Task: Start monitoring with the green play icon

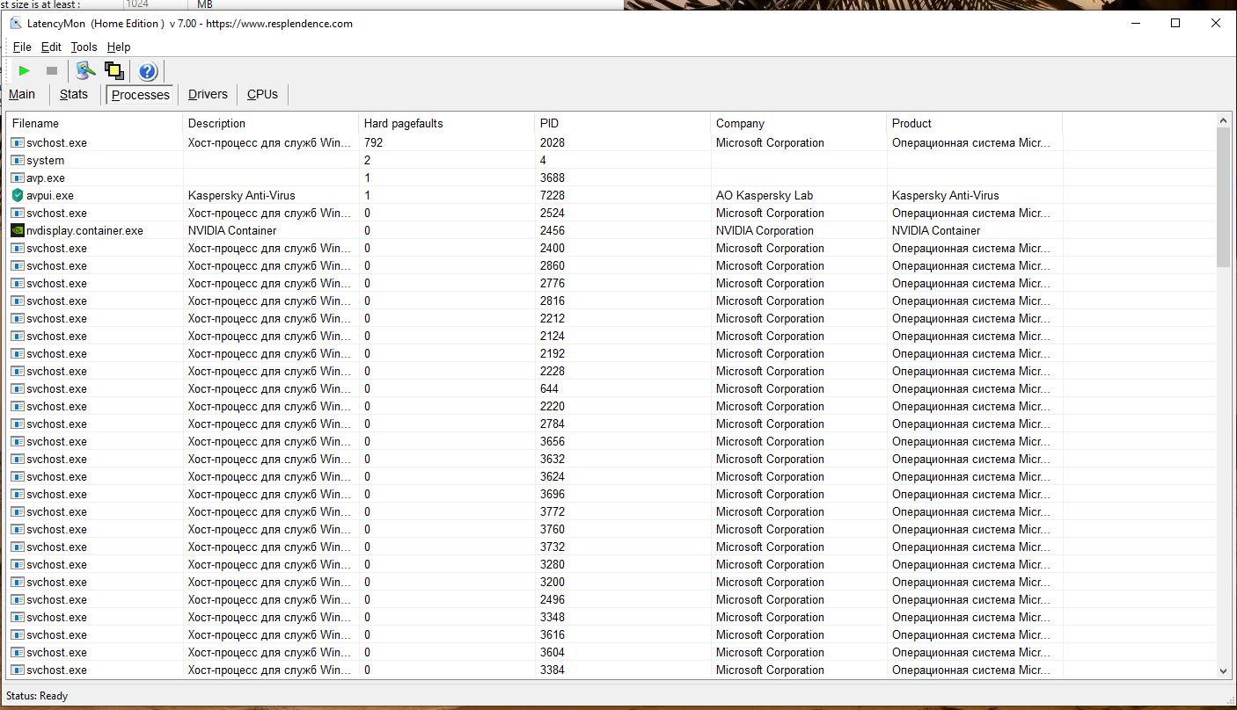Action: [24, 70]
